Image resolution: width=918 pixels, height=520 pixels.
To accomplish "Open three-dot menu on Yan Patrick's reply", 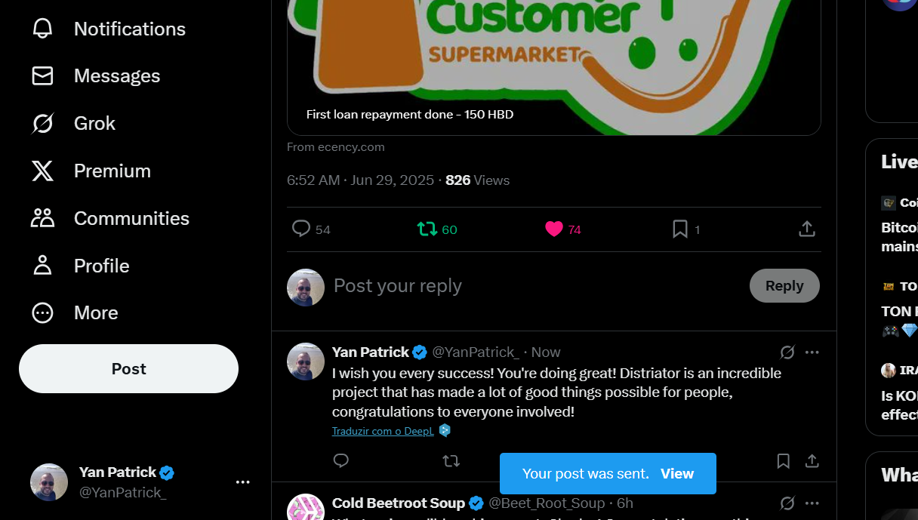I will click(812, 352).
